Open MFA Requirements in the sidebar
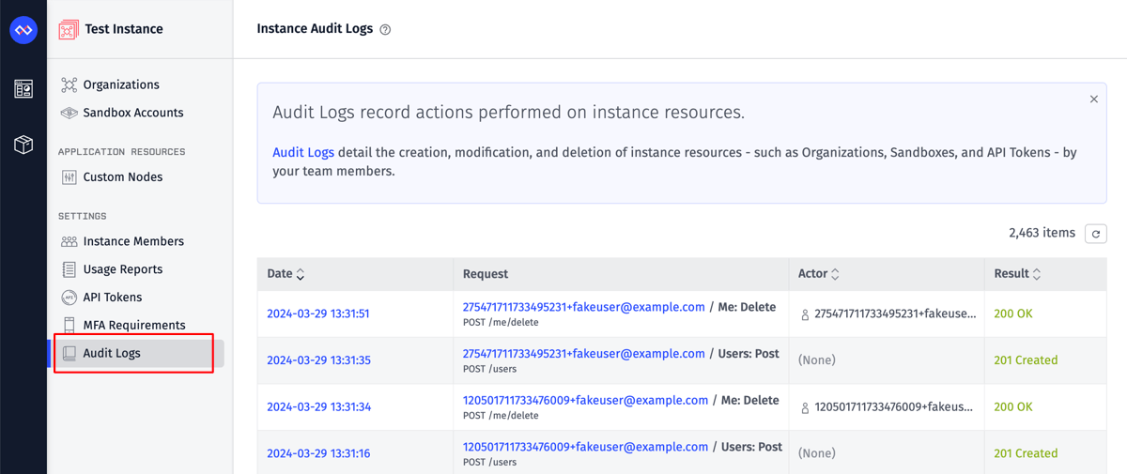1127x474 pixels. click(134, 326)
